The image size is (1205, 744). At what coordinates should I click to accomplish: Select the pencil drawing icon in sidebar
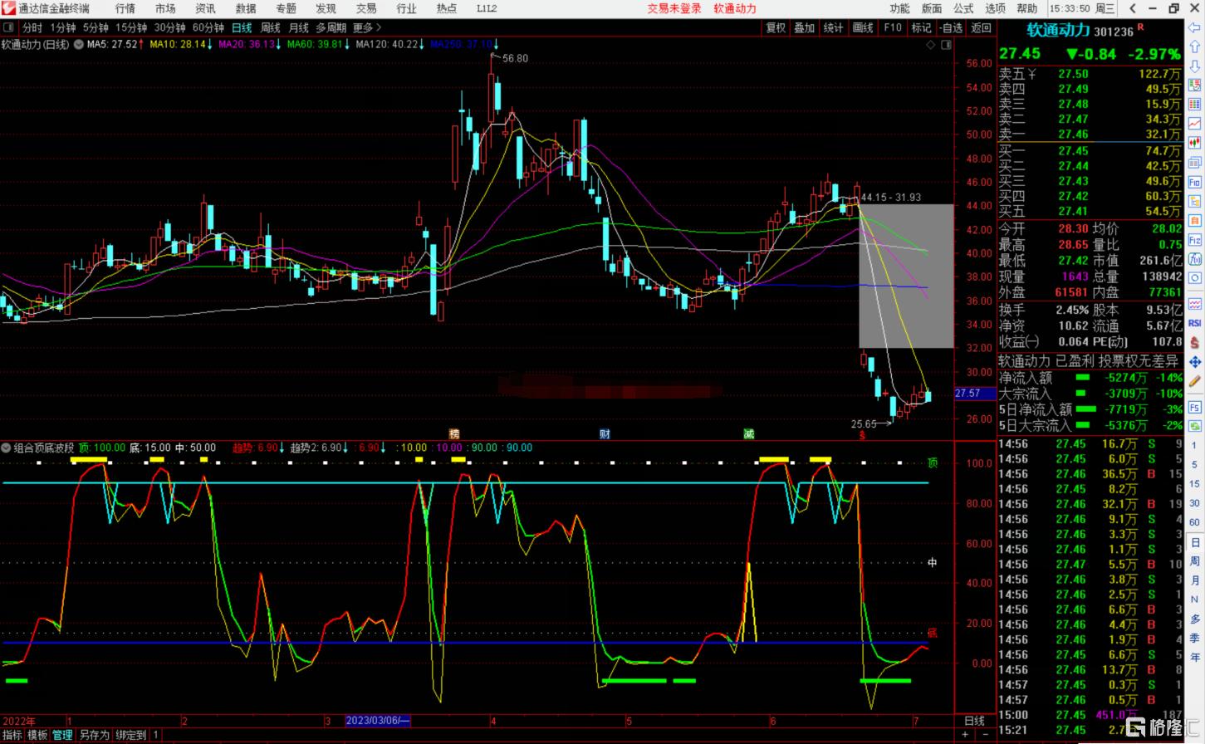click(x=1195, y=381)
